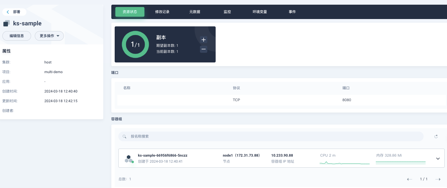Image resolution: width=447 pixels, height=188 pixels.
Task: Switch to the 资源状态 tab
Action: tap(130, 12)
